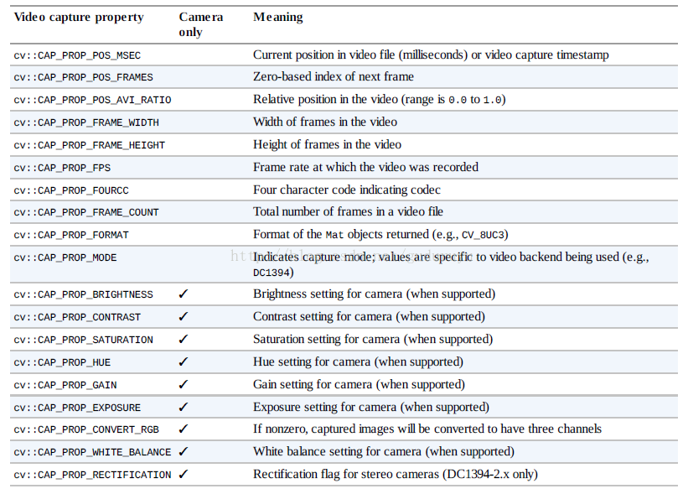Image resolution: width=688 pixels, height=494 pixels.
Task: Click the "Meaning" column header
Action: (x=278, y=18)
